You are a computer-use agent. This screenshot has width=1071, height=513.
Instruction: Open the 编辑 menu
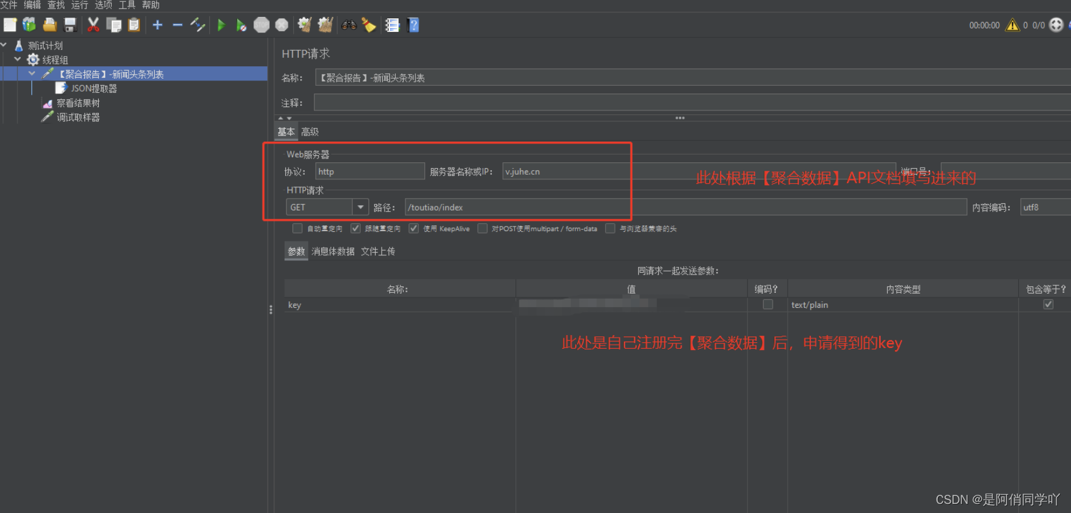(32, 5)
